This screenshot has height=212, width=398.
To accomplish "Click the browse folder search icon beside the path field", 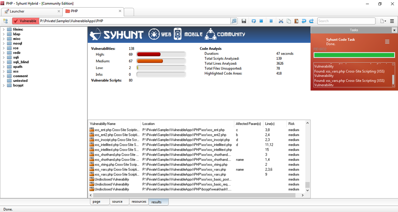I will [234, 21].
